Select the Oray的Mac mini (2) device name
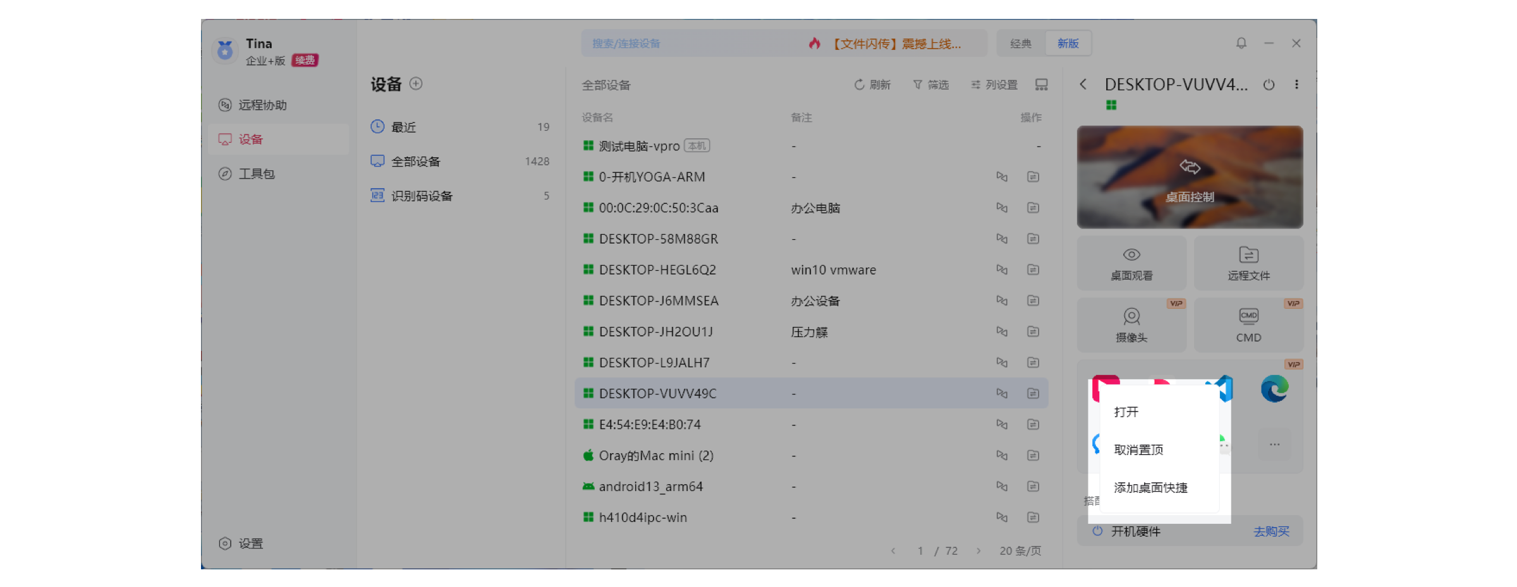This screenshot has height=587, width=1517. [656, 456]
